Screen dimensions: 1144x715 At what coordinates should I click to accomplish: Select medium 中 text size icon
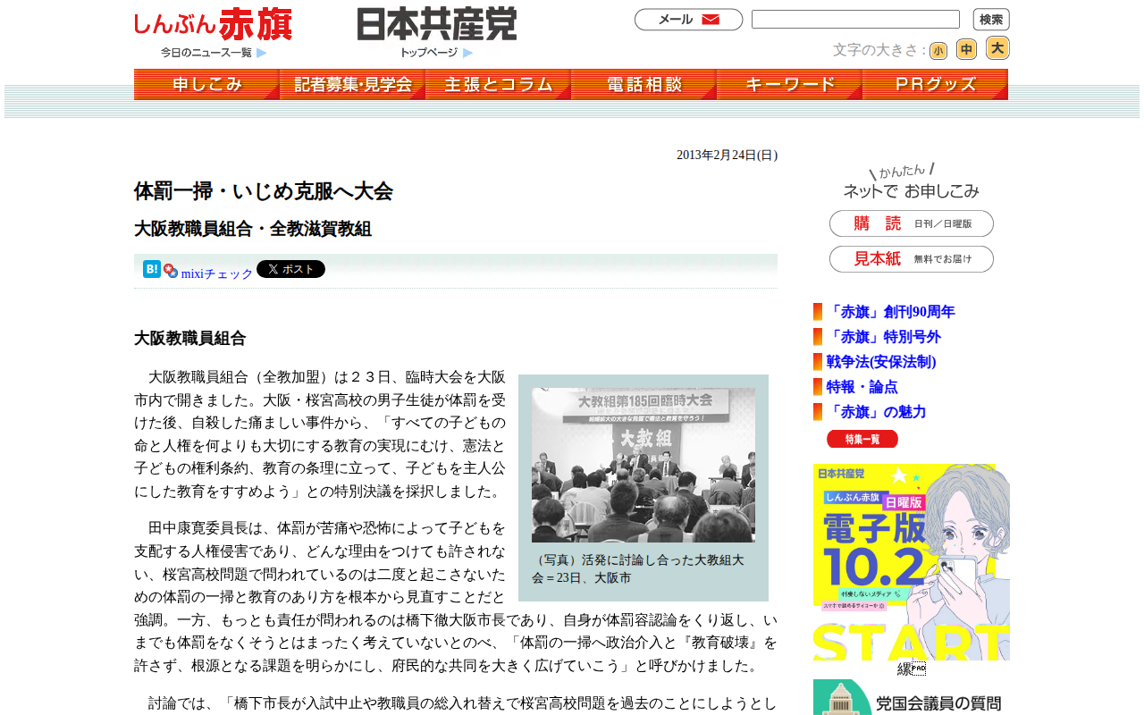coord(966,49)
